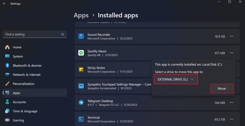Select the Time & language label
The image size is (245, 126).
click(x=25, y=111)
